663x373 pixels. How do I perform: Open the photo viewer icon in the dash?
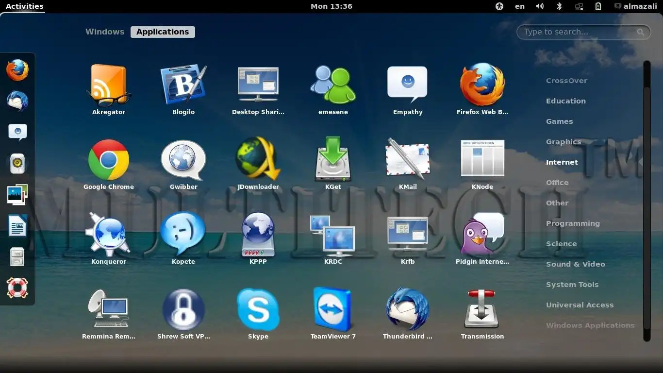[x=17, y=195]
